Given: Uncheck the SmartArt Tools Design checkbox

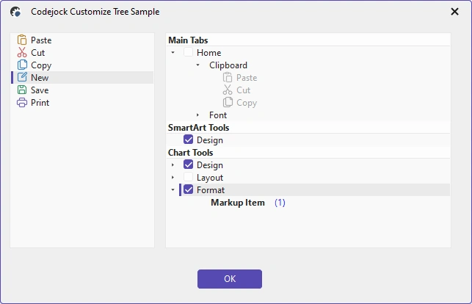Looking at the screenshot, I should (188, 140).
